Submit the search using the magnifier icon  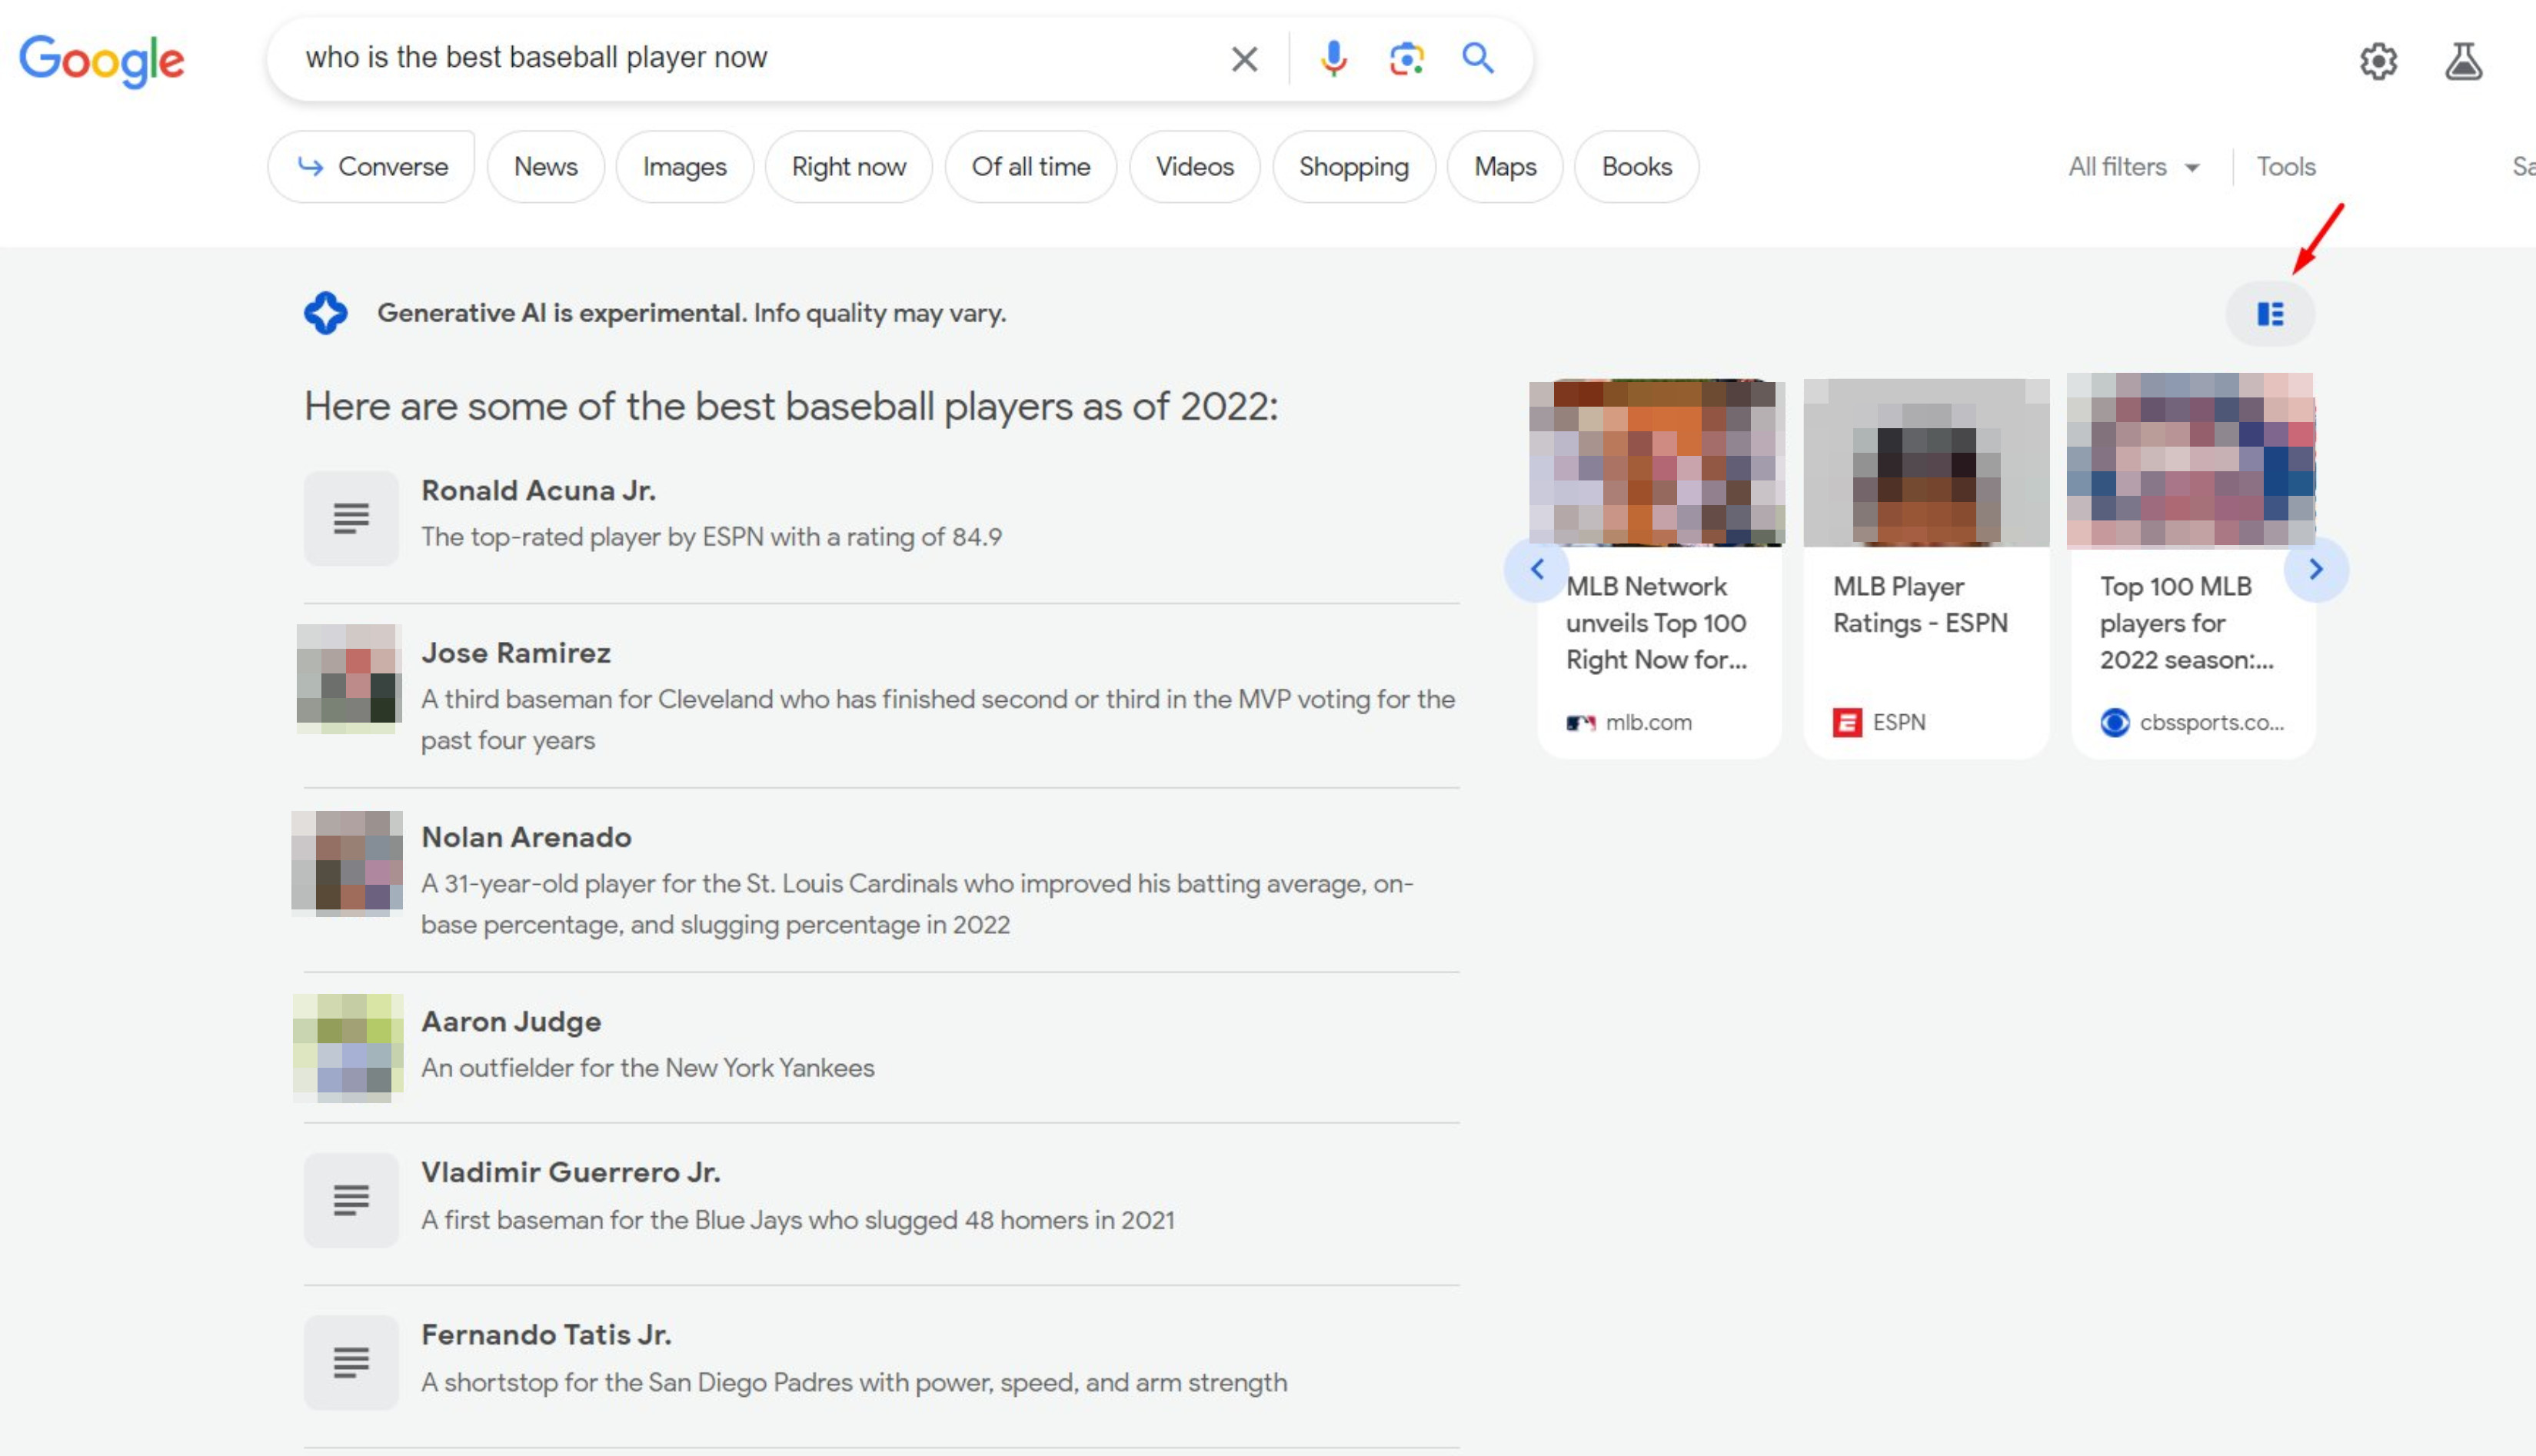[1477, 58]
